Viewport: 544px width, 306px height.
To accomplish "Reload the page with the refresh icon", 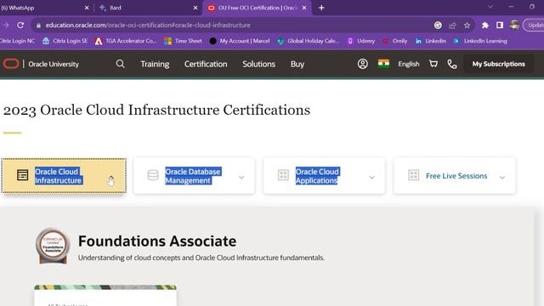I will click(x=20, y=25).
